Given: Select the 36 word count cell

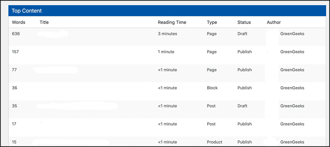Looking at the screenshot, I should (x=15, y=88).
